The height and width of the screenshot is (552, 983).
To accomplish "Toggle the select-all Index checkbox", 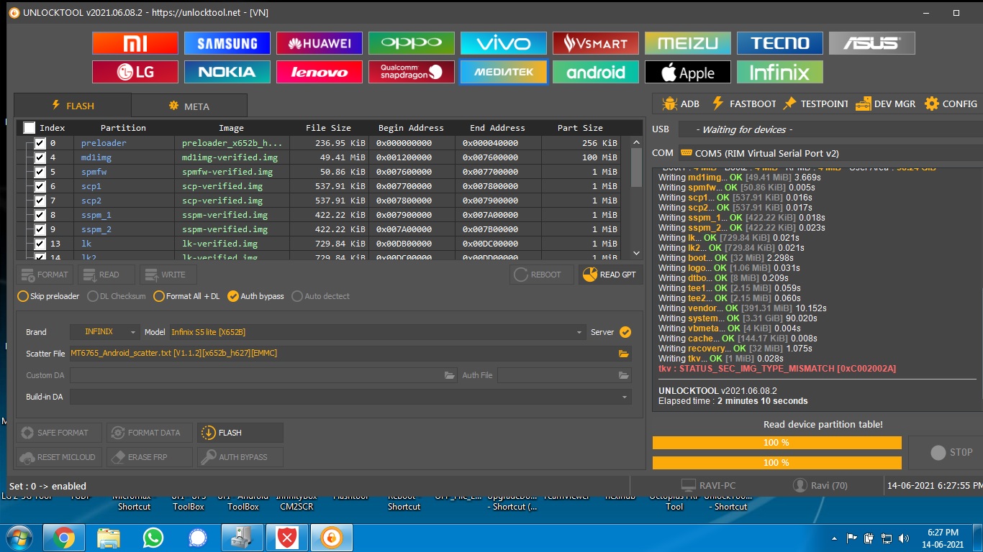I will 29,128.
